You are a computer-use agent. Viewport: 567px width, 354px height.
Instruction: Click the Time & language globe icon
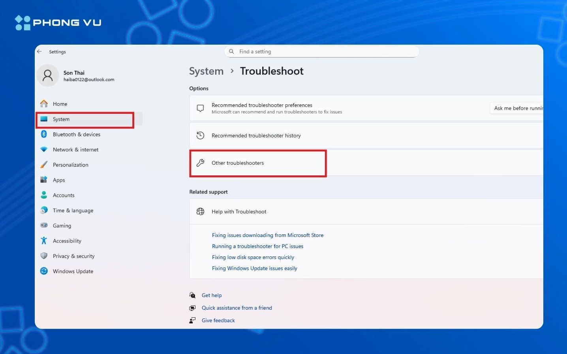click(x=44, y=210)
